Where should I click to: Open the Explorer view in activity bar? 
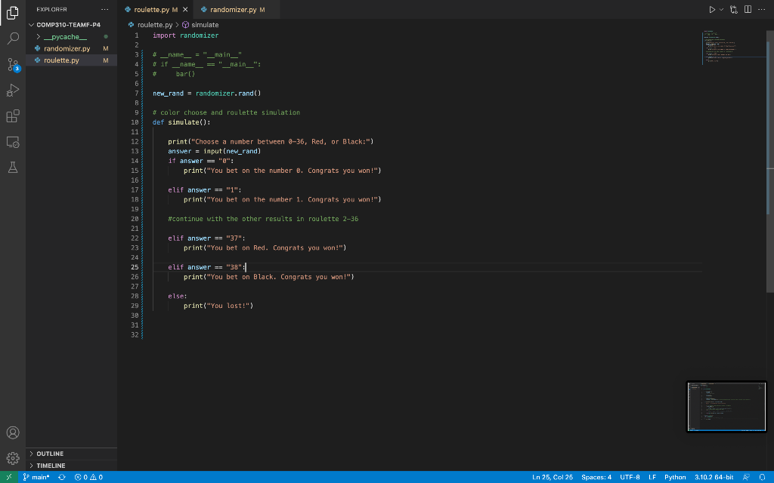click(x=13, y=13)
